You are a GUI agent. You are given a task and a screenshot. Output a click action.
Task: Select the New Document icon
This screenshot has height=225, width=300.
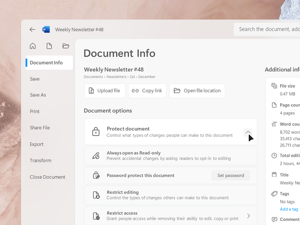point(49,46)
